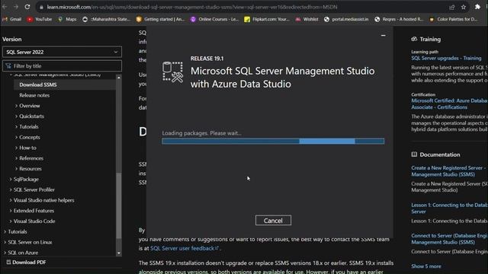Open SQL Server user feedback link
488x274 pixels.
(185, 248)
